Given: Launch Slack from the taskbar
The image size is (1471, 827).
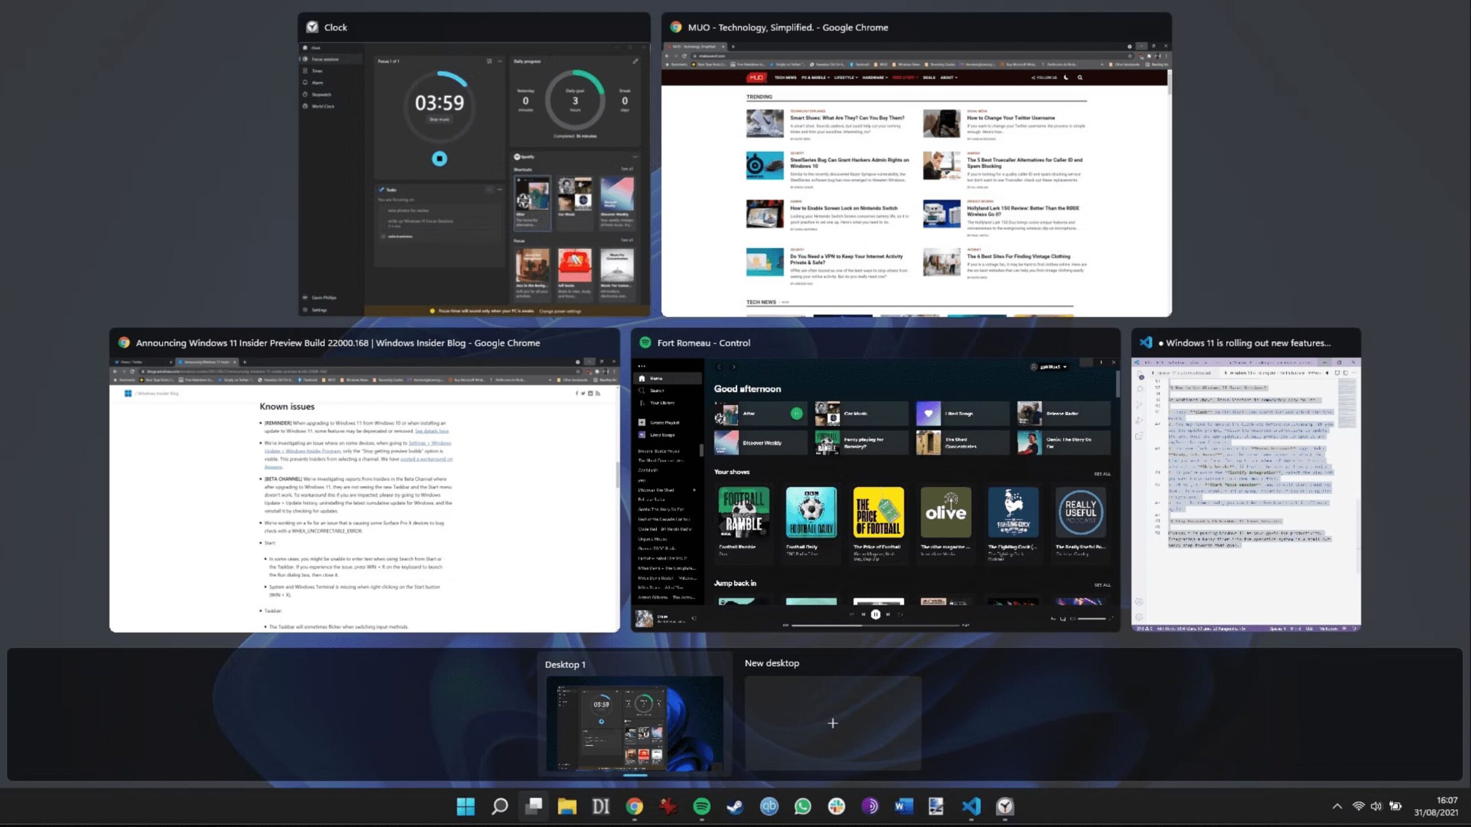Looking at the screenshot, I should 836,806.
